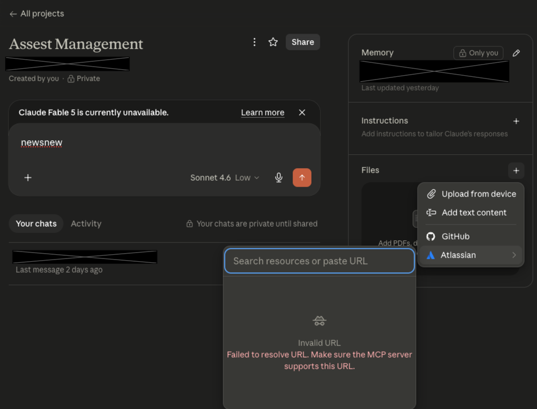Viewport: 537px width, 409px height.
Task: Click the Only you memory visibility badge
Action: 478,53
